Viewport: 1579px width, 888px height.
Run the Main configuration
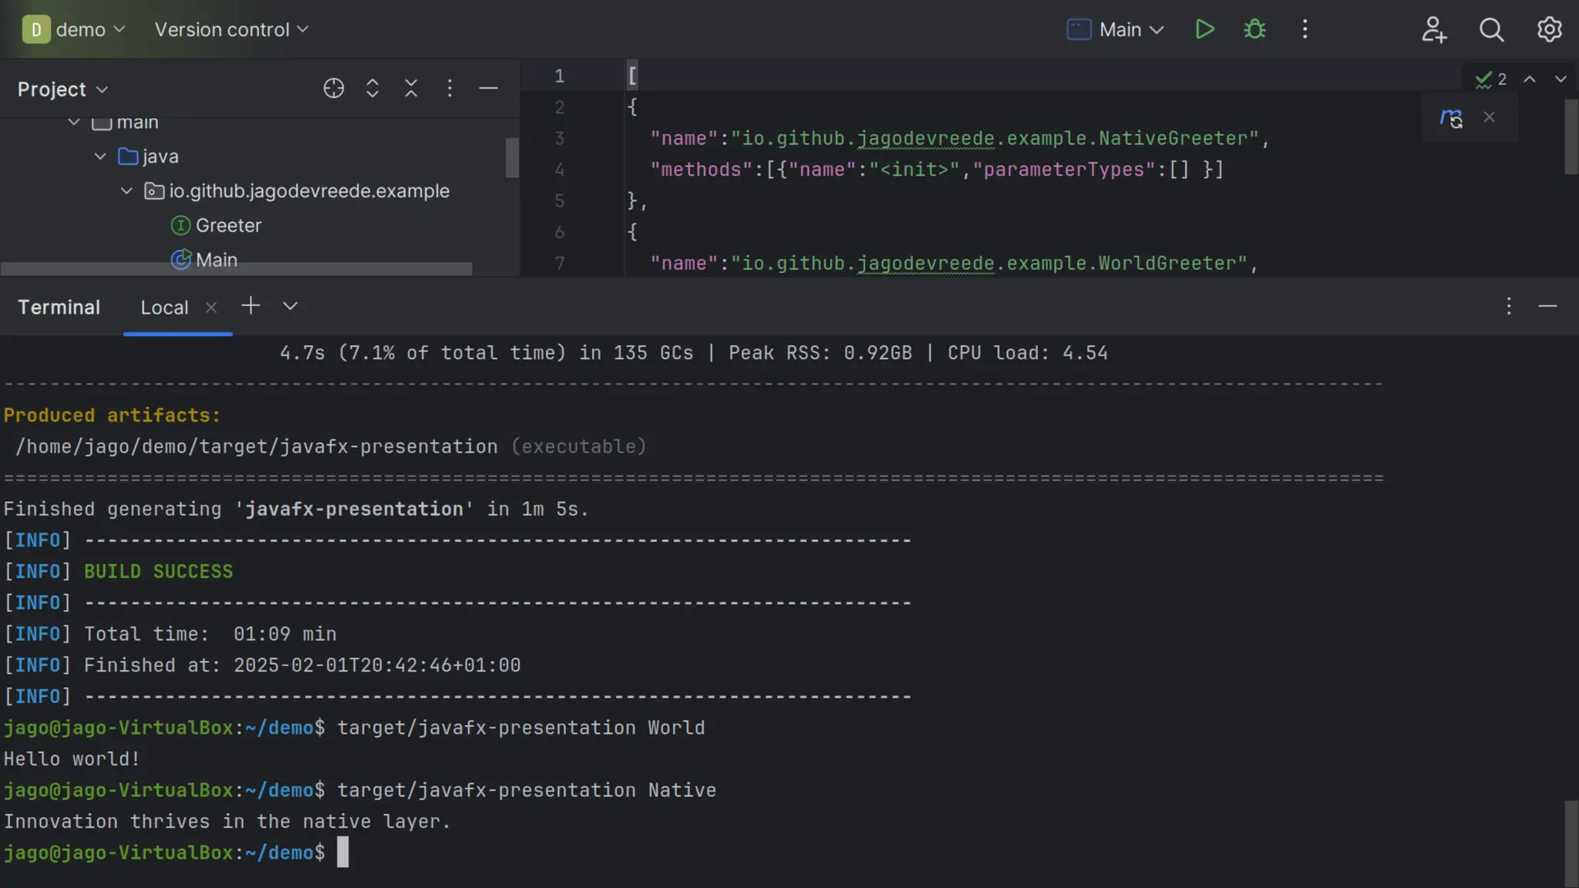(1204, 29)
